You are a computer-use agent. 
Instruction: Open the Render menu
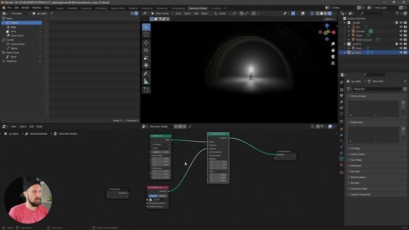[26, 8]
